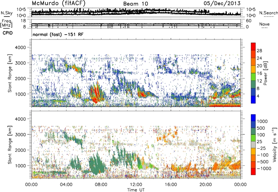Viewport: 278px width, 192px height.
Task: Select the text normal (fast) -151 RF
Action: pyautogui.click(x=58, y=34)
